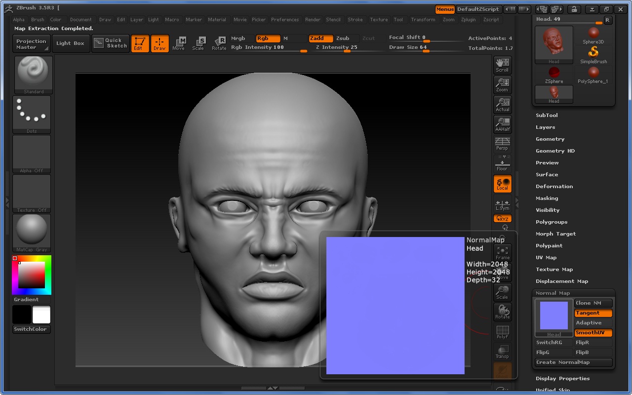Click the white secondary color swatch
The image size is (632, 395).
tap(41, 315)
